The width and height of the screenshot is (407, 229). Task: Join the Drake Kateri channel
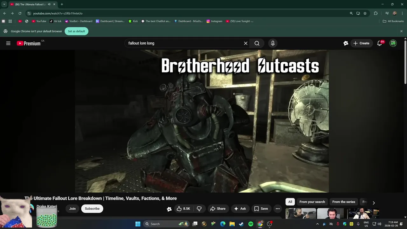point(72,209)
